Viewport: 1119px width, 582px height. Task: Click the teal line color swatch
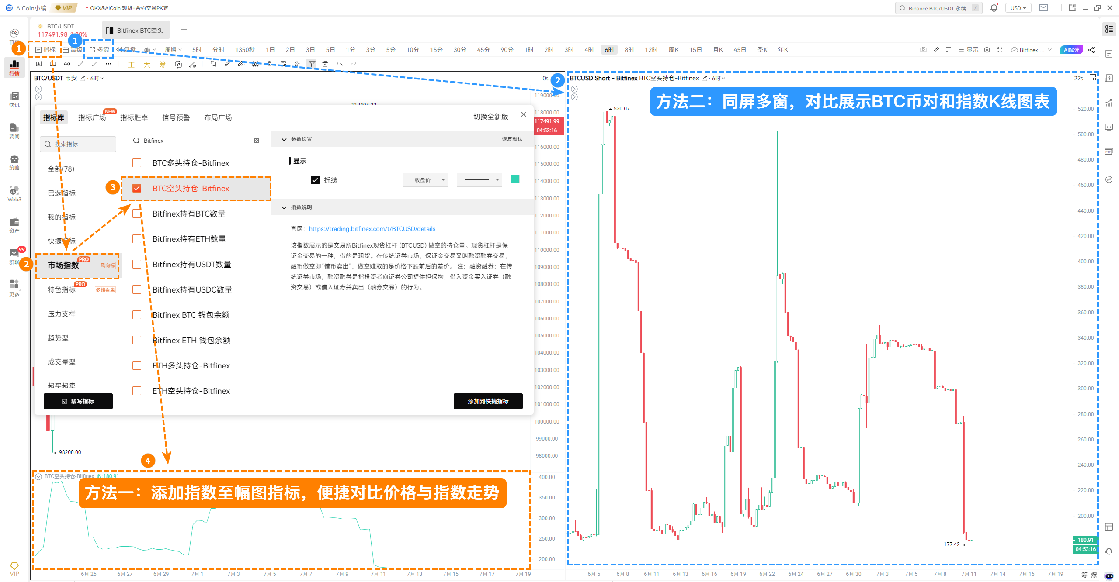(515, 179)
